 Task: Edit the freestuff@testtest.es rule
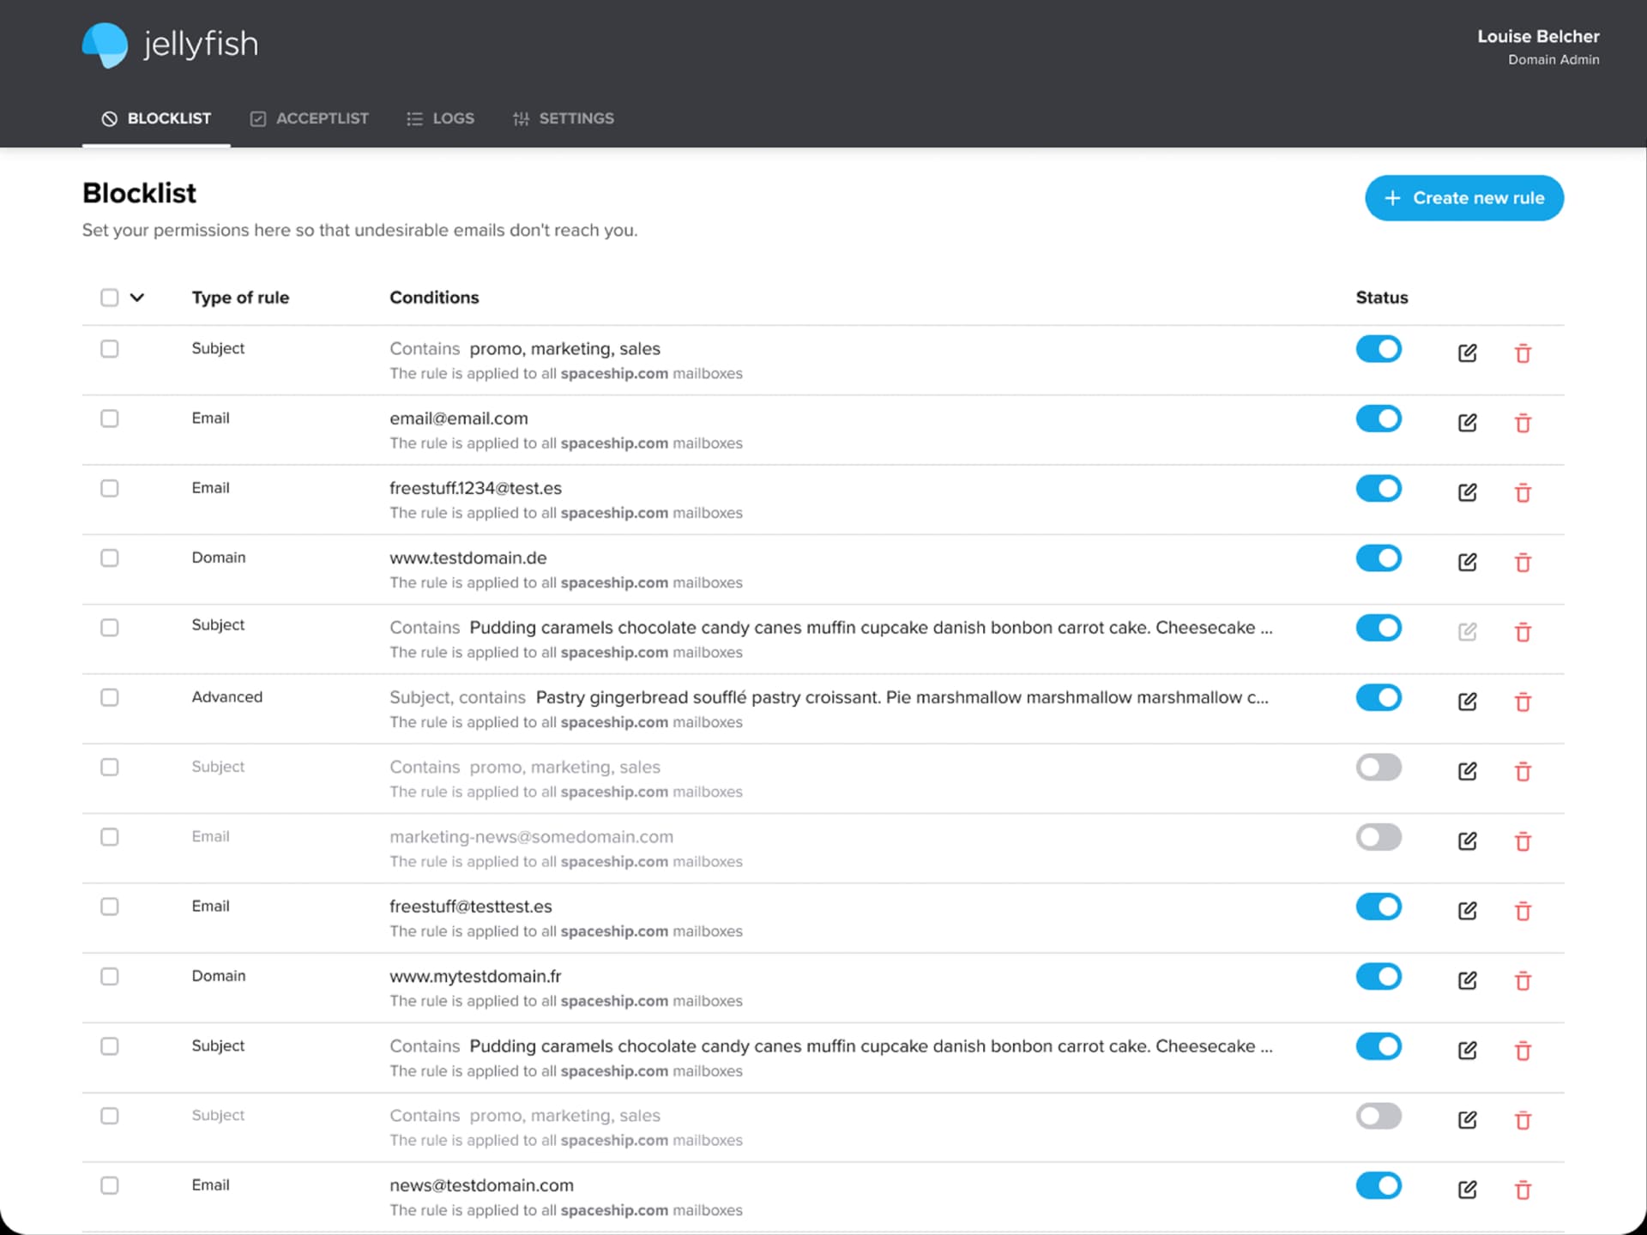click(x=1467, y=911)
